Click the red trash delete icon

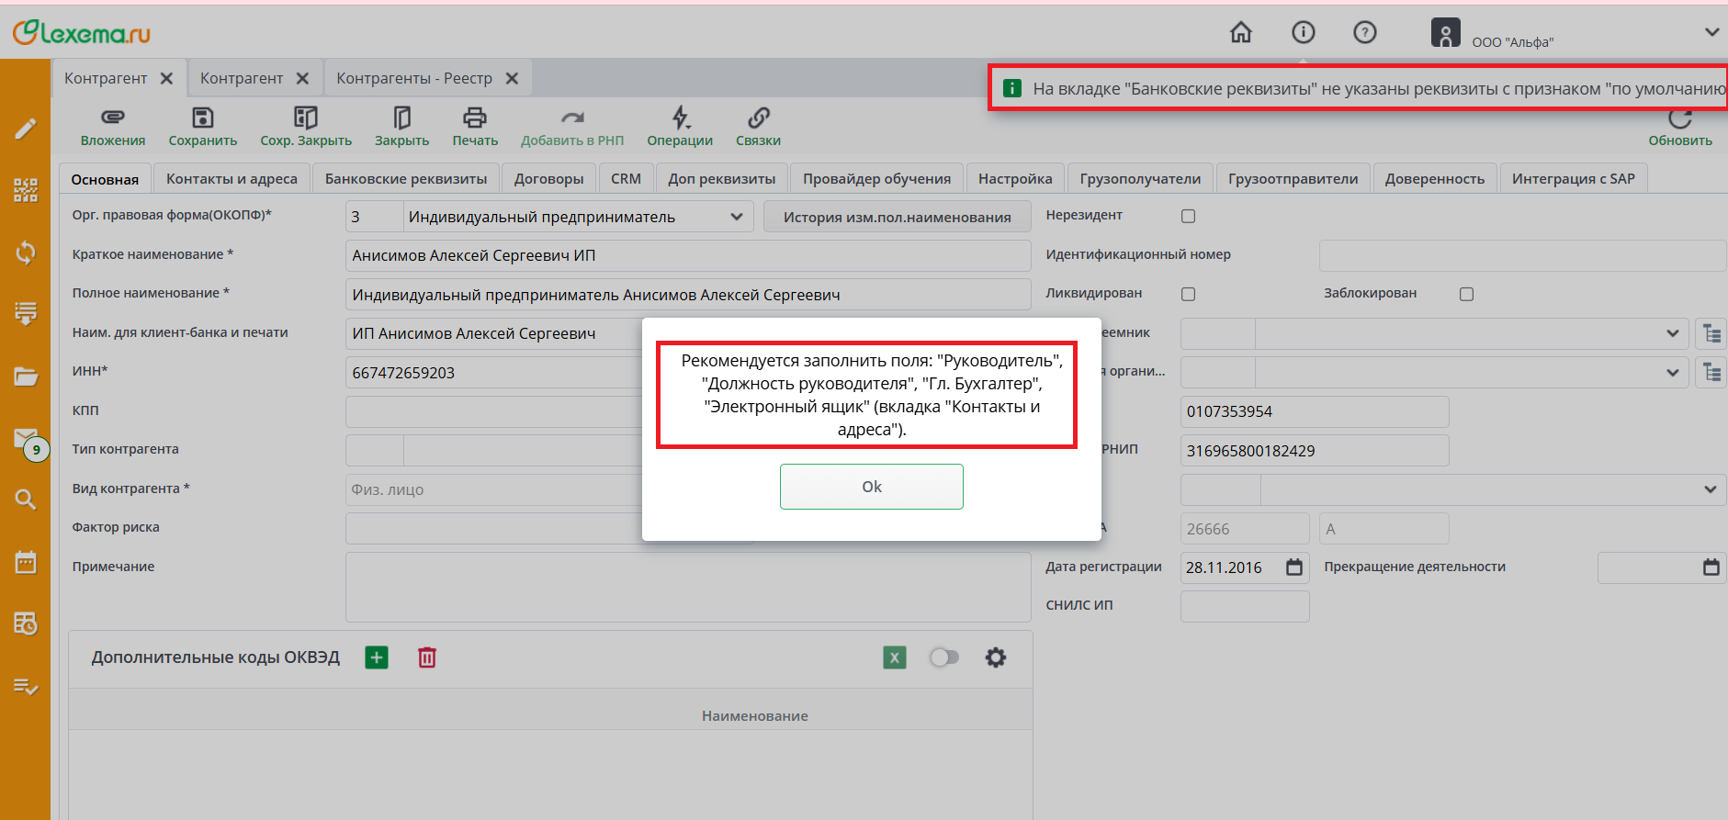(427, 657)
